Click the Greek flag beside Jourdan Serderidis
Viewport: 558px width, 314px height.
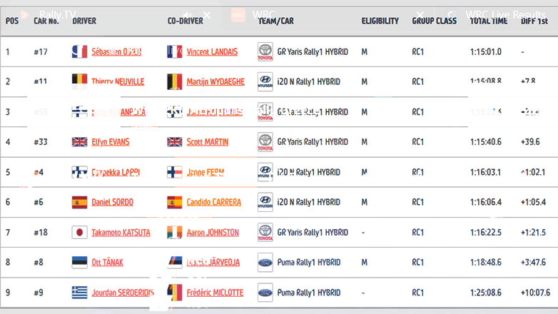click(x=79, y=293)
